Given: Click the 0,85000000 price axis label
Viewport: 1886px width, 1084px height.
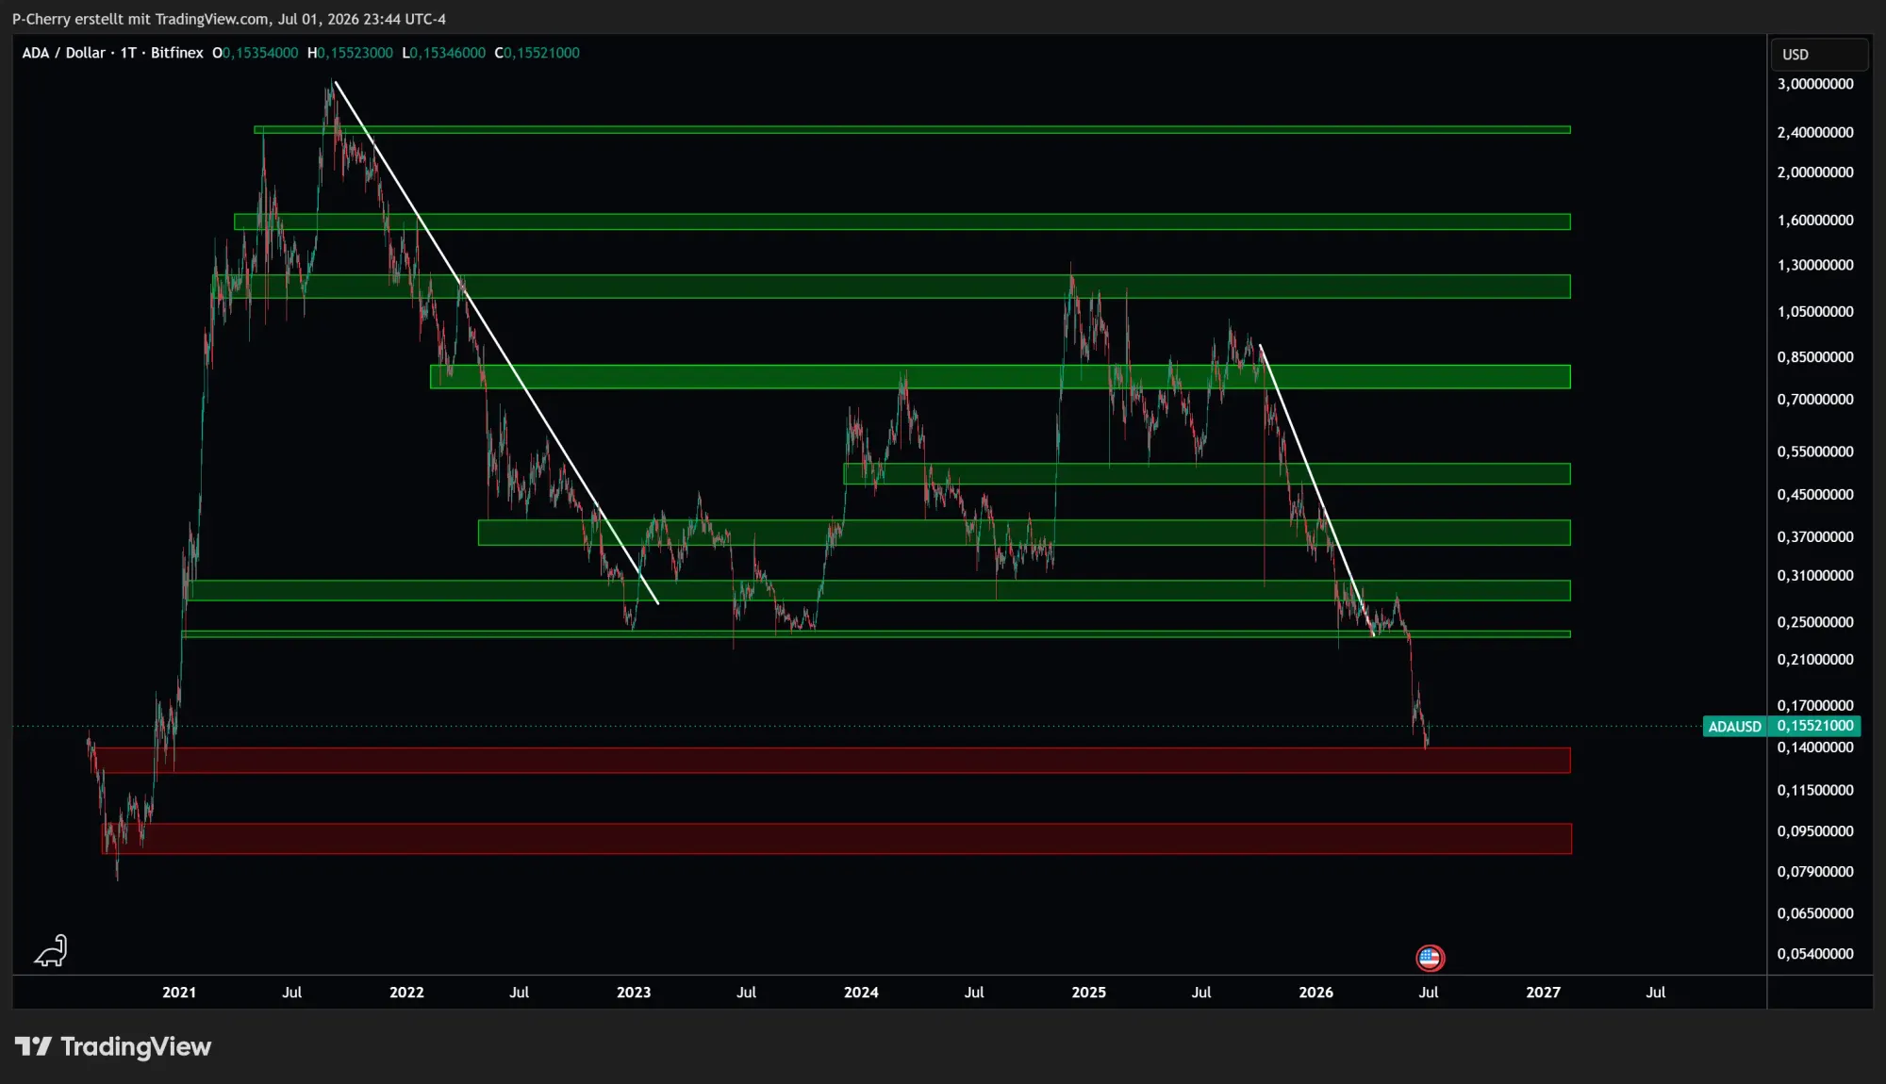Looking at the screenshot, I should [1815, 357].
